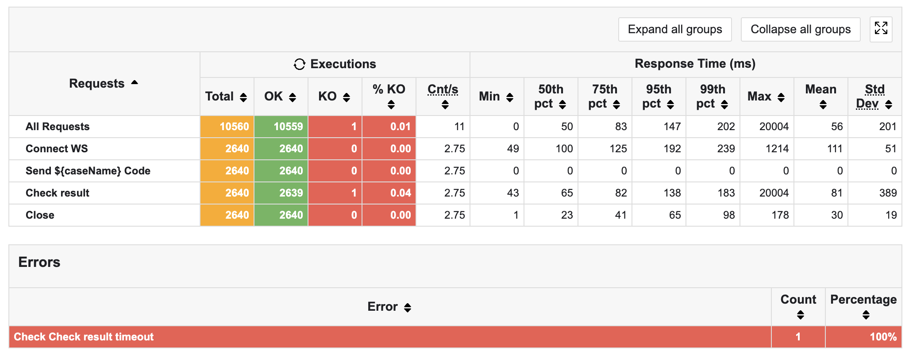Sort by Total column arrows

pos(243,97)
